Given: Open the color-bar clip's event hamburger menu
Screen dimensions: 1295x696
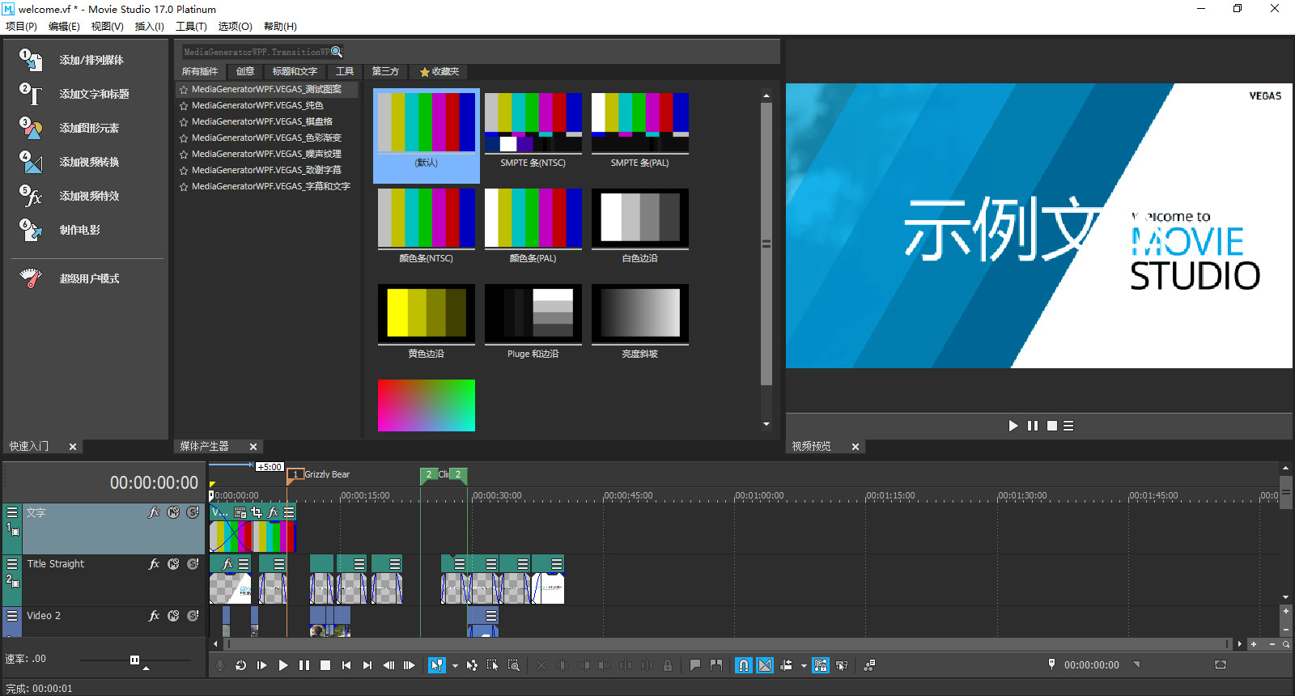Looking at the screenshot, I should click(289, 512).
